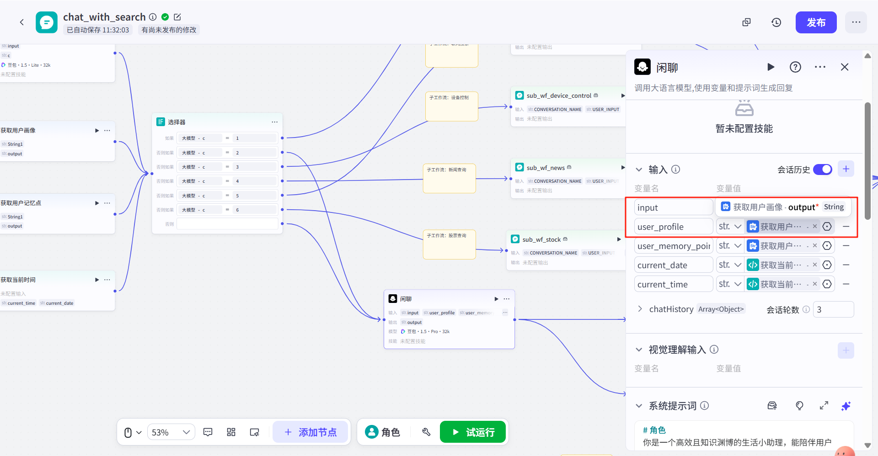Open the 选择器 node more-options menu
Viewport: 878px width, 456px height.
[274, 122]
